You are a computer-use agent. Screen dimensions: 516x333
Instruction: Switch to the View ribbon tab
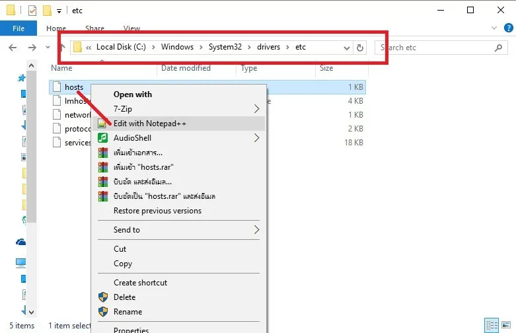click(x=131, y=28)
